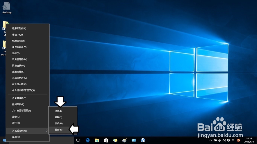
Task: Expand the 关机或注销(U) submenu
Action: pyautogui.click(x=27, y=131)
